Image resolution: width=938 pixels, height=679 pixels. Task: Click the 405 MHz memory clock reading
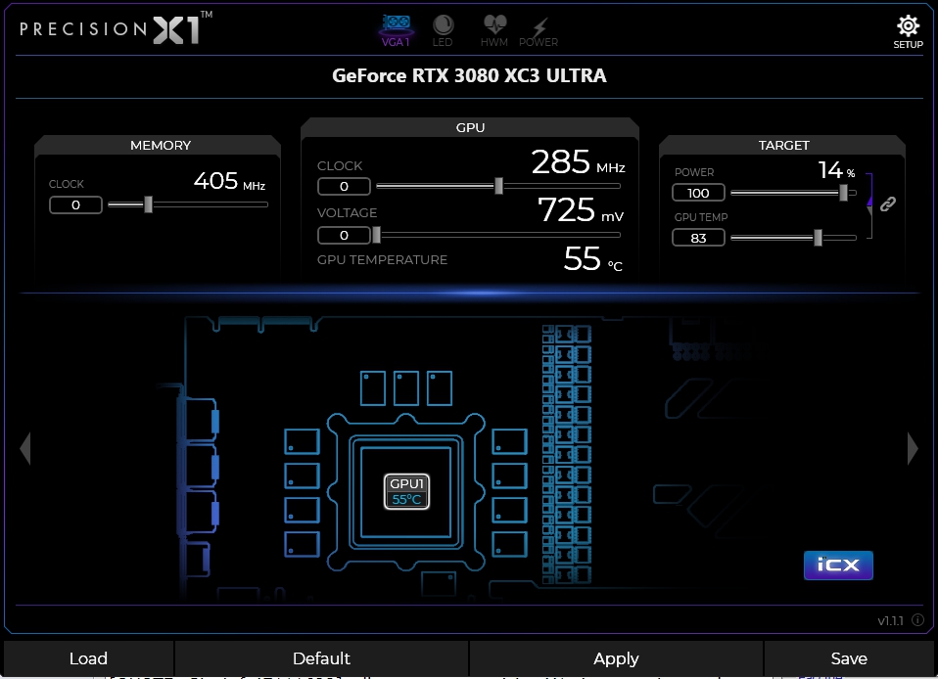click(x=230, y=180)
